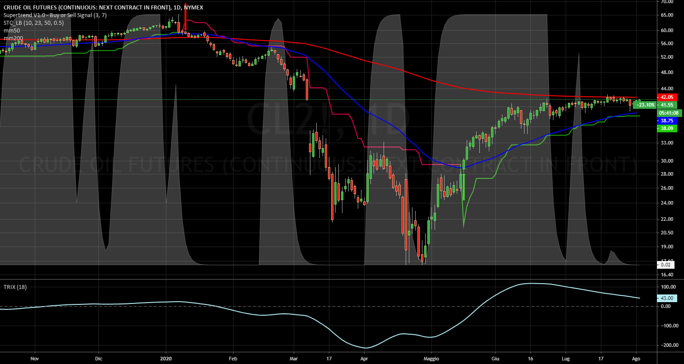Click the 60.00 price axis tick
684x364 pixels.
tap(667, 30)
